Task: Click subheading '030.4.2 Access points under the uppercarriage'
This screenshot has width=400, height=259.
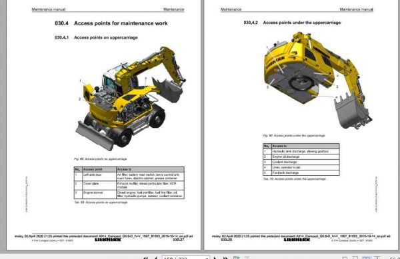Action: pyautogui.click(x=292, y=23)
